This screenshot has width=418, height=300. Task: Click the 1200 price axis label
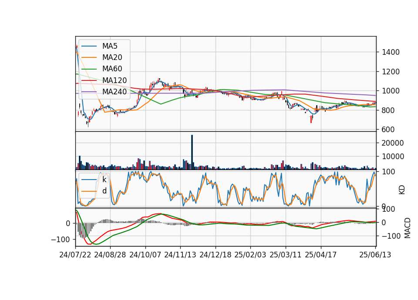(391, 72)
